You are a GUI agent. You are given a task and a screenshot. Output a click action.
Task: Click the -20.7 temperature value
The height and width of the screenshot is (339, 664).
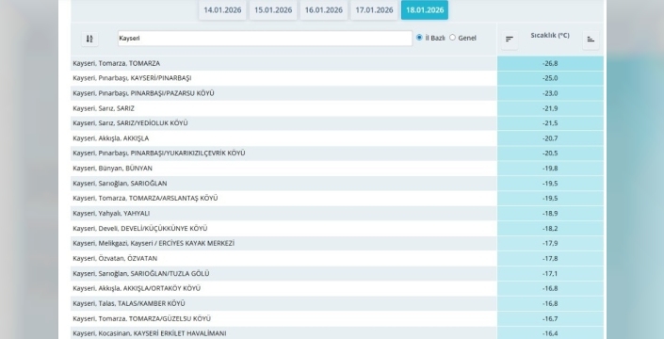[550, 138]
